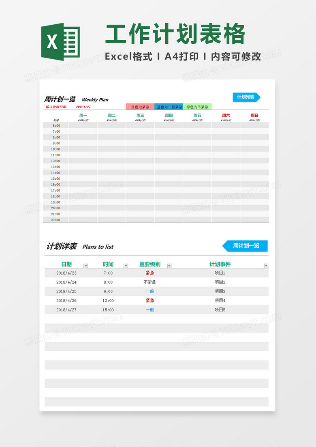Click the query date cell 209/4/27
Viewport: 316px width, 447px height.
click(x=83, y=107)
